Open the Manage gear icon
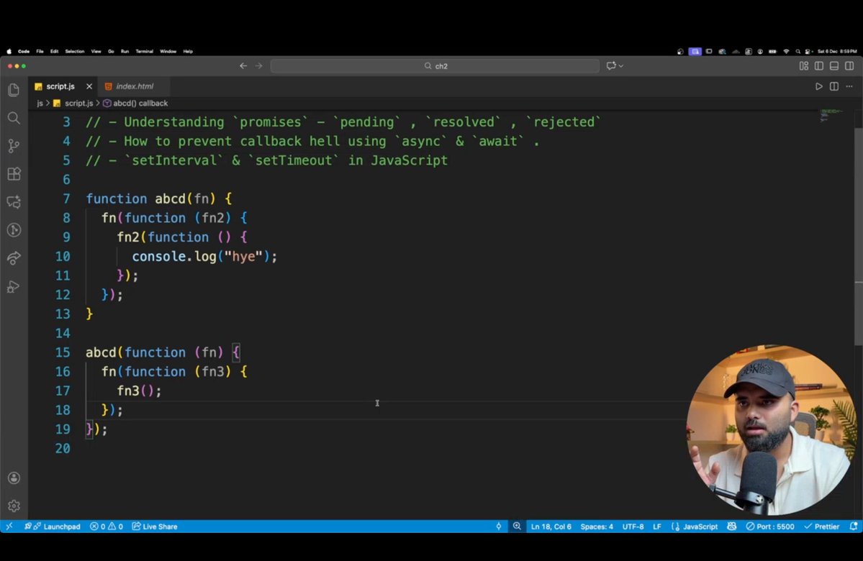This screenshot has height=561, width=863. (14, 506)
